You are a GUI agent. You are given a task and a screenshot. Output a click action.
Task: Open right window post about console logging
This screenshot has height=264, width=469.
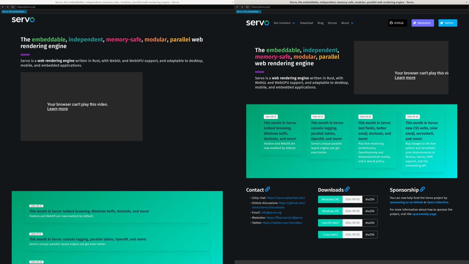coord(327,131)
